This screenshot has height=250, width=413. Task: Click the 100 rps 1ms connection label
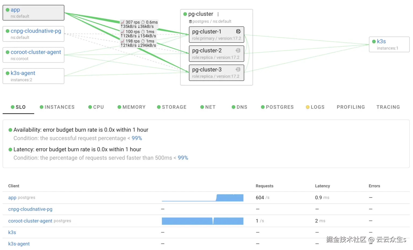point(138,34)
